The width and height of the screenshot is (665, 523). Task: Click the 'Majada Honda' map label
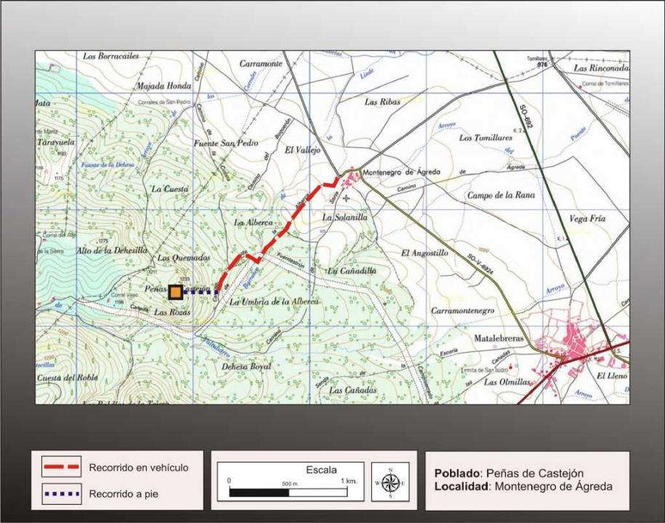point(164,86)
